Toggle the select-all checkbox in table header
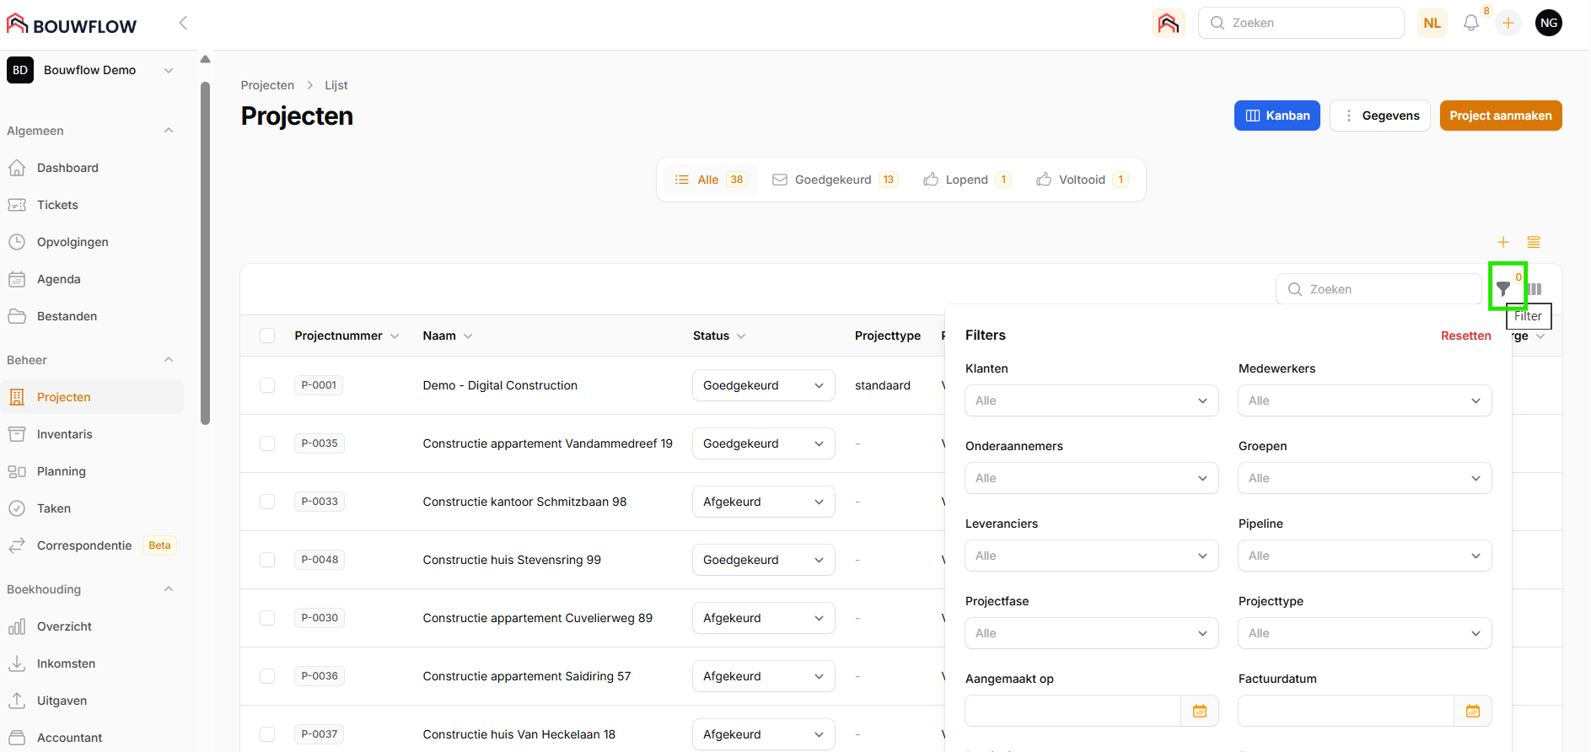1591x752 pixels. pos(267,336)
